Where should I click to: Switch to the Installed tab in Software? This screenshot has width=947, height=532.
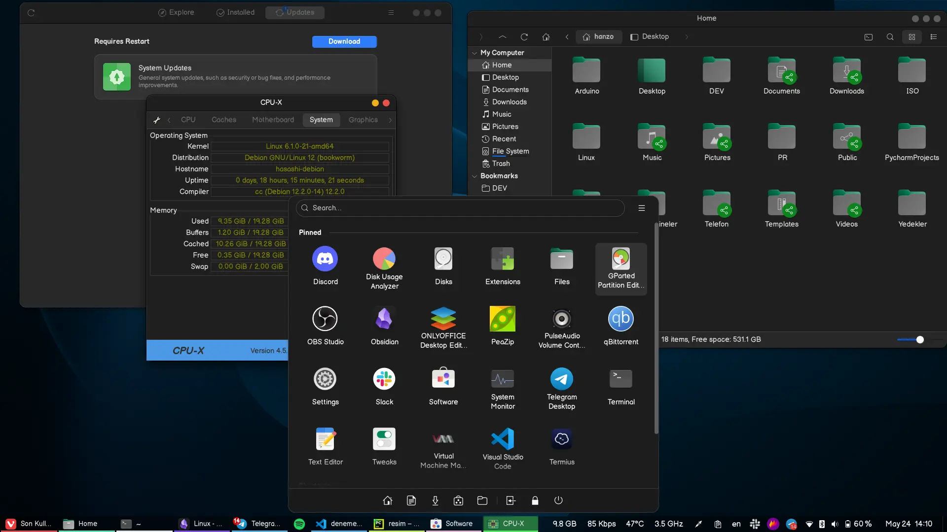coord(235,12)
